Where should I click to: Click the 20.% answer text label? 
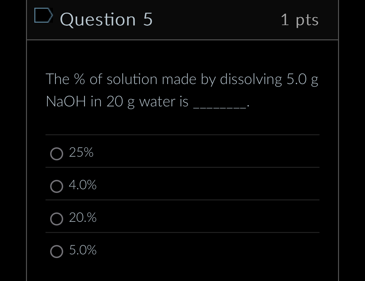click(83, 218)
